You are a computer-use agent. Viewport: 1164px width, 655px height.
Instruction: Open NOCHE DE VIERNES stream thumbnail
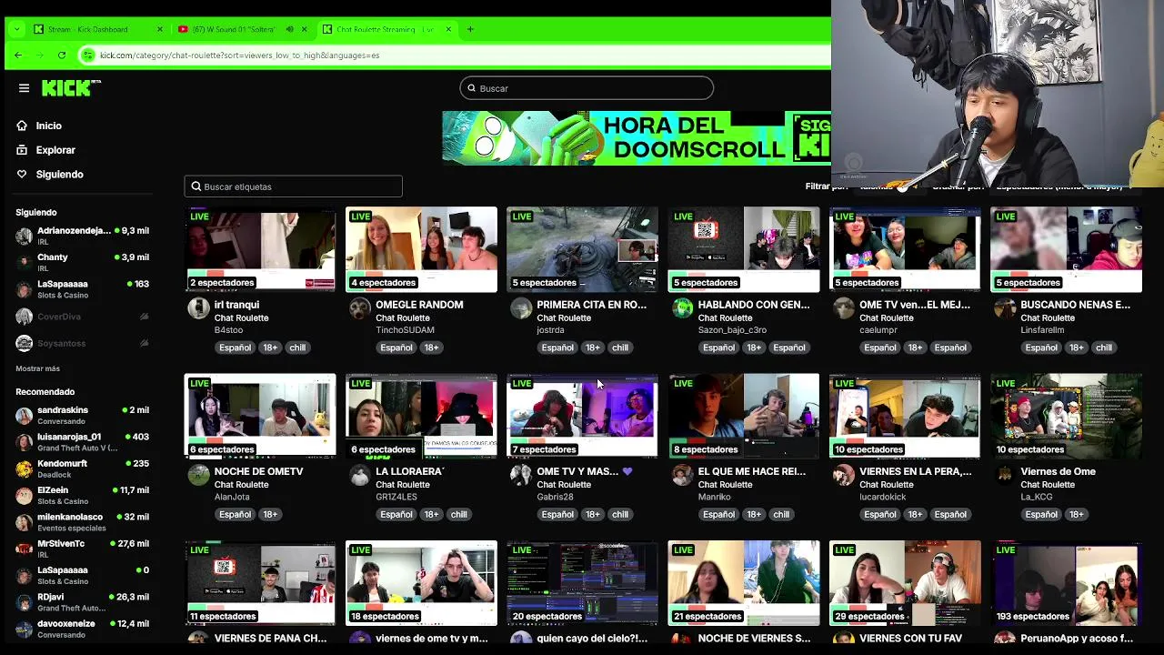click(x=744, y=583)
